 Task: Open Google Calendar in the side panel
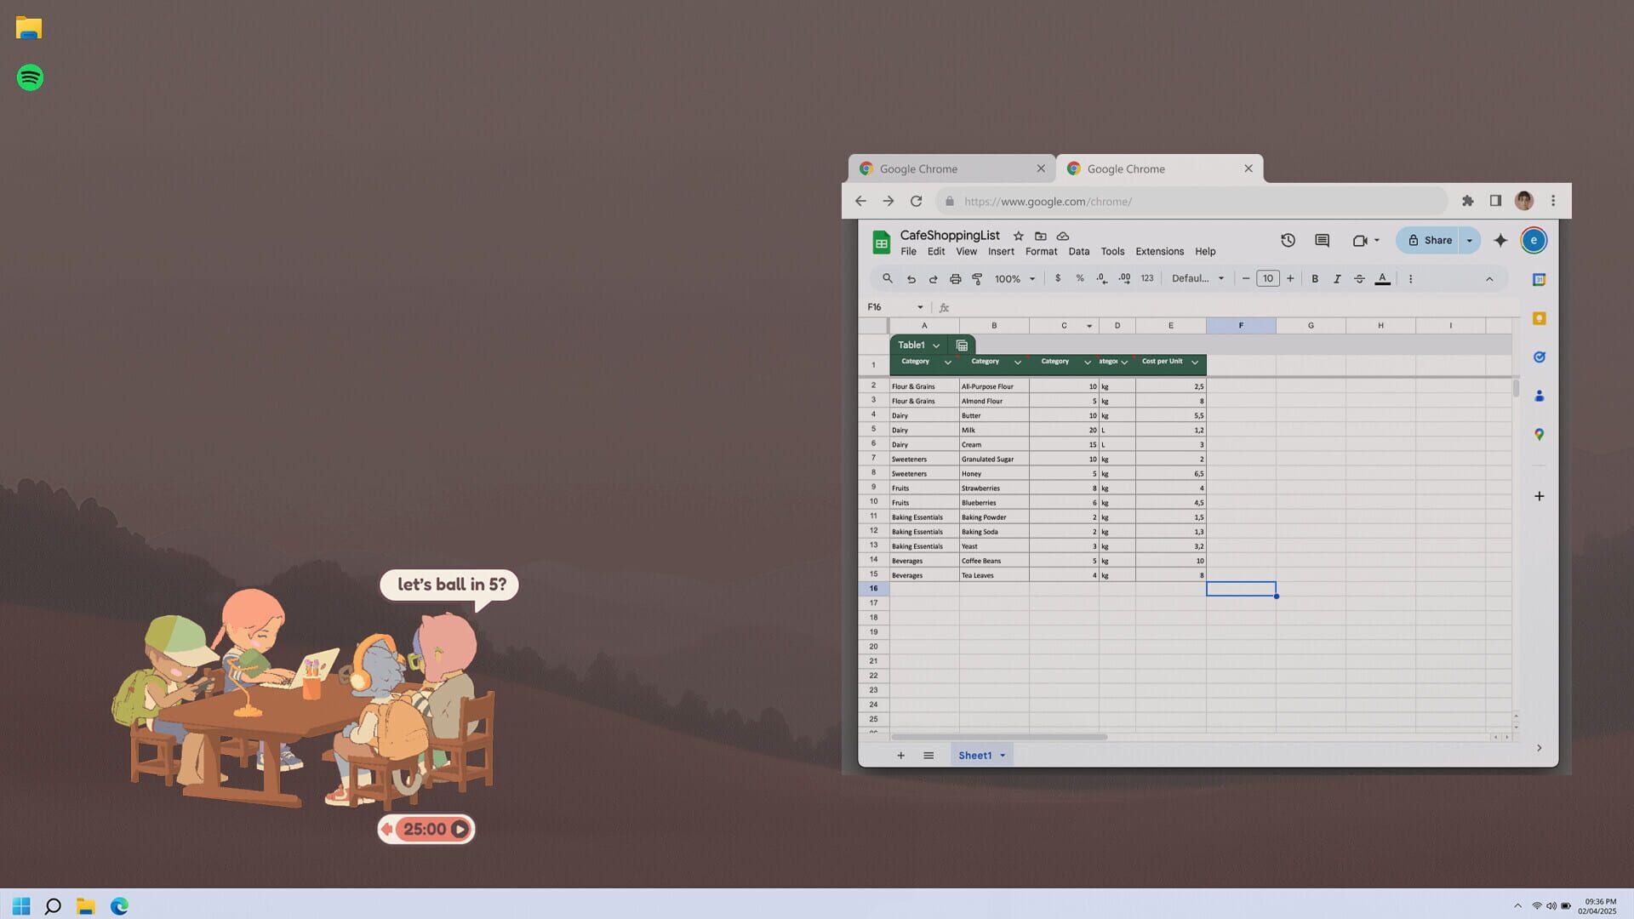click(1539, 279)
